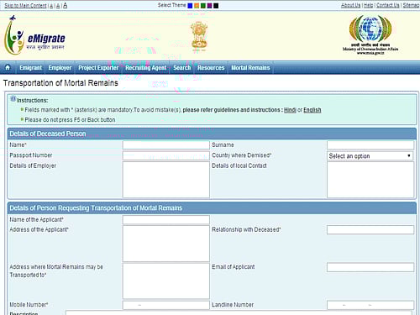Click the national emblem of India image
The height and width of the screenshot is (315, 420).
[199, 36]
